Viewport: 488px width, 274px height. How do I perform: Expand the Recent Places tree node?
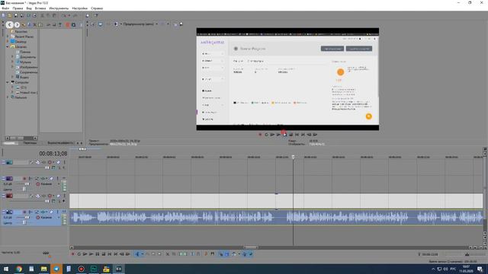click(x=8, y=37)
